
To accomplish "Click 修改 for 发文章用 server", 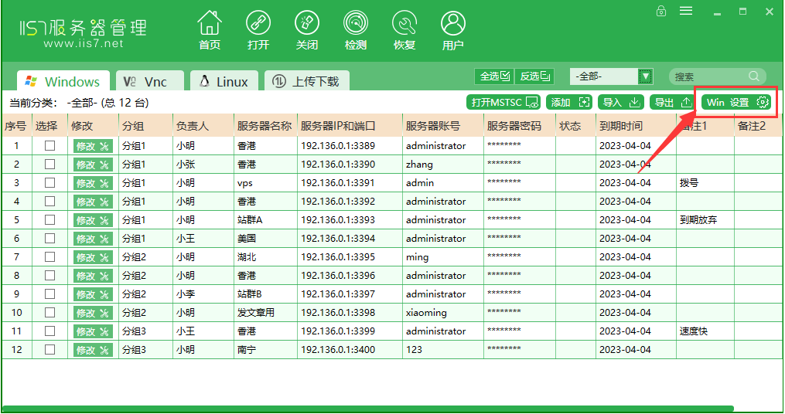I will coord(93,313).
